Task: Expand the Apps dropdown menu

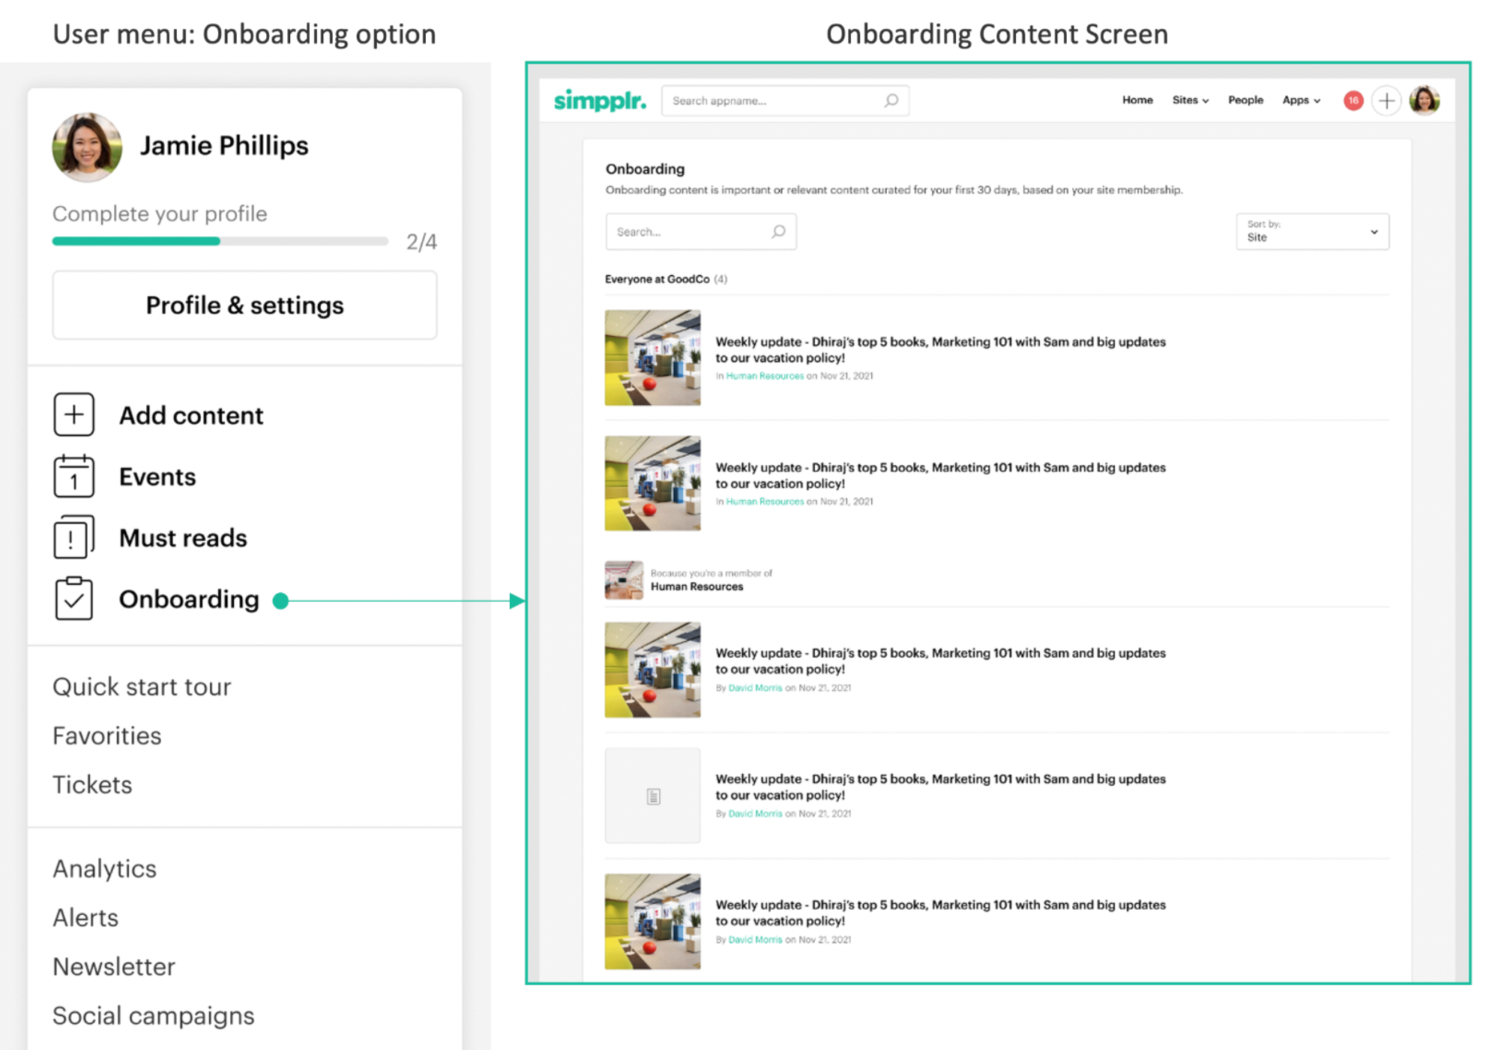Action: (x=1301, y=100)
